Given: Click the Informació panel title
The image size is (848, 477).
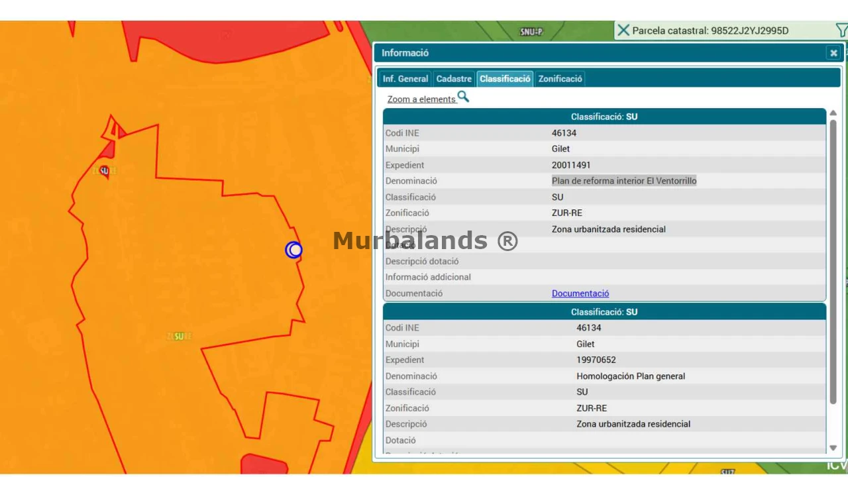Looking at the screenshot, I should [x=405, y=53].
